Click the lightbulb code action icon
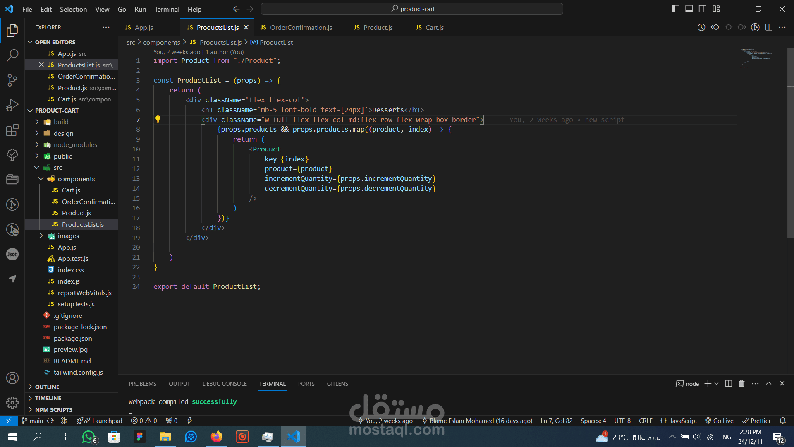The image size is (794, 447). coord(158,119)
